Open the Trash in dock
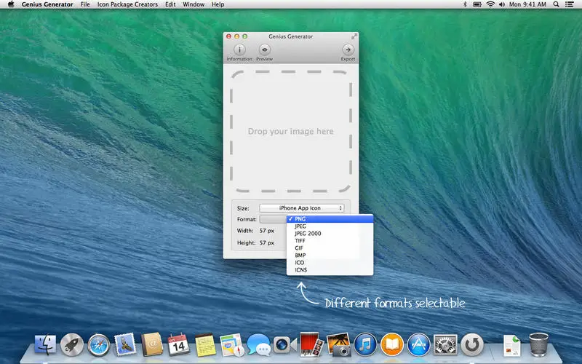This screenshot has height=364, width=582. (x=538, y=344)
